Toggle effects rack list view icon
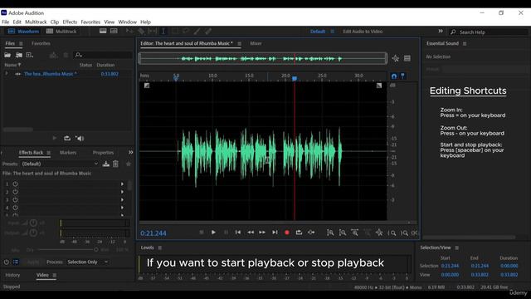531x299 pixels. point(16,262)
